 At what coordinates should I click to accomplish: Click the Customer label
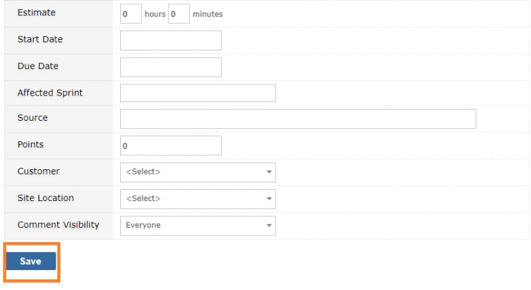[x=38, y=171]
